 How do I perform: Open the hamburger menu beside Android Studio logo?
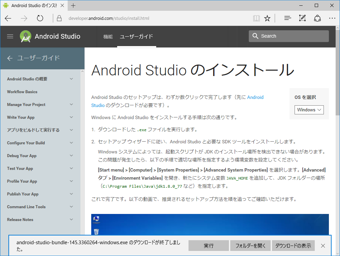10,36
